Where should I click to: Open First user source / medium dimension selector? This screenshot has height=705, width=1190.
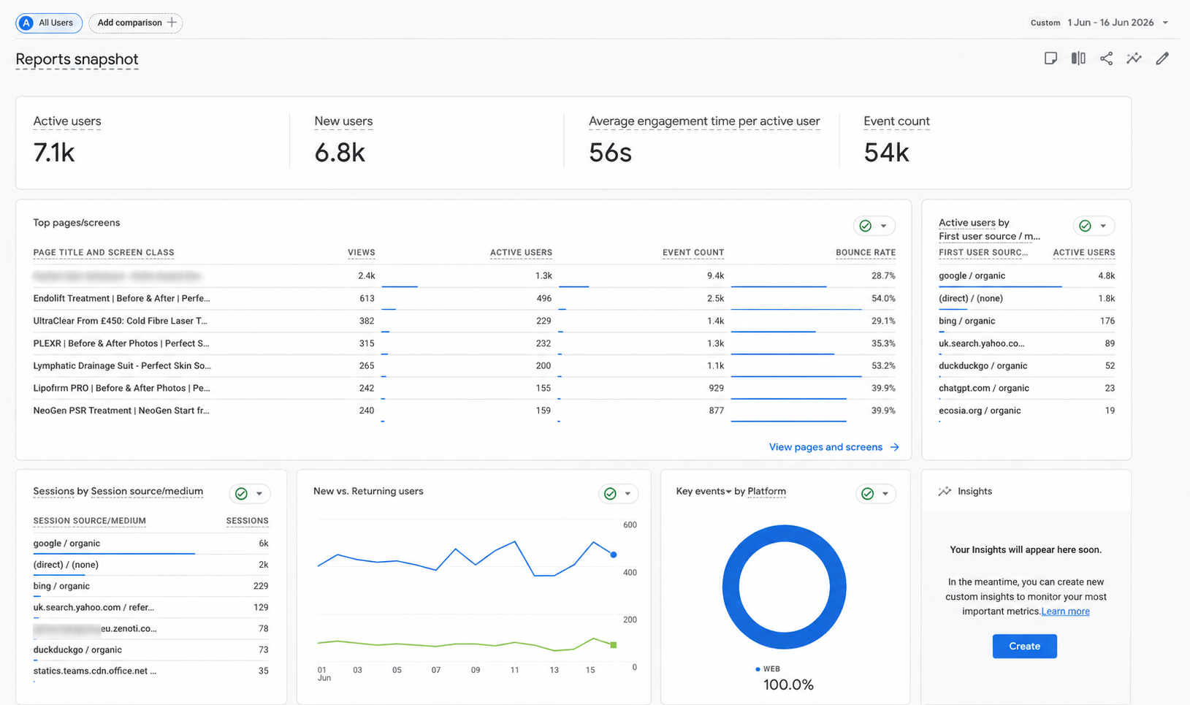pyautogui.click(x=989, y=236)
